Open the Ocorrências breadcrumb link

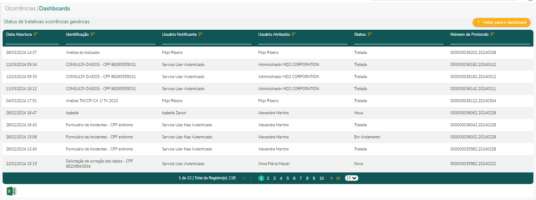point(20,8)
